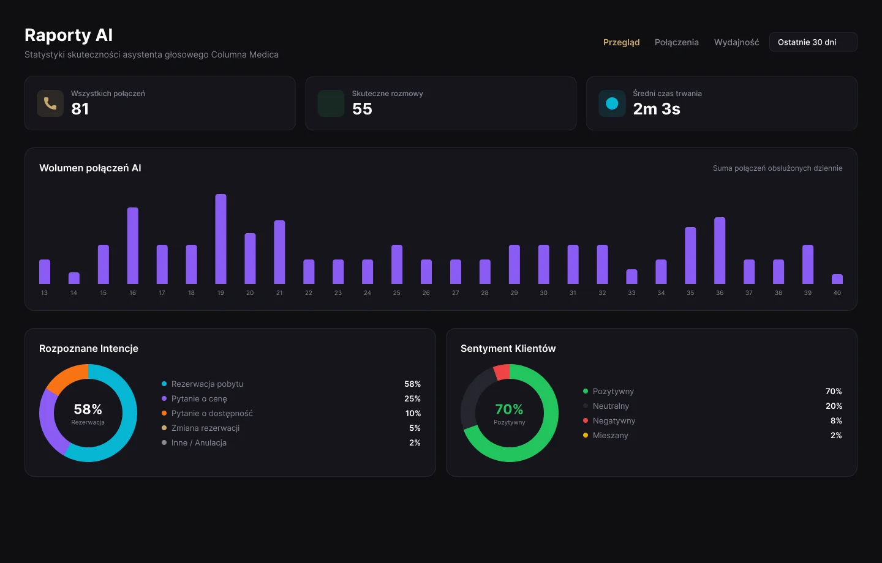Click the last bar labeled 40
Image resolution: width=882 pixels, height=563 pixels.
(837, 279)
